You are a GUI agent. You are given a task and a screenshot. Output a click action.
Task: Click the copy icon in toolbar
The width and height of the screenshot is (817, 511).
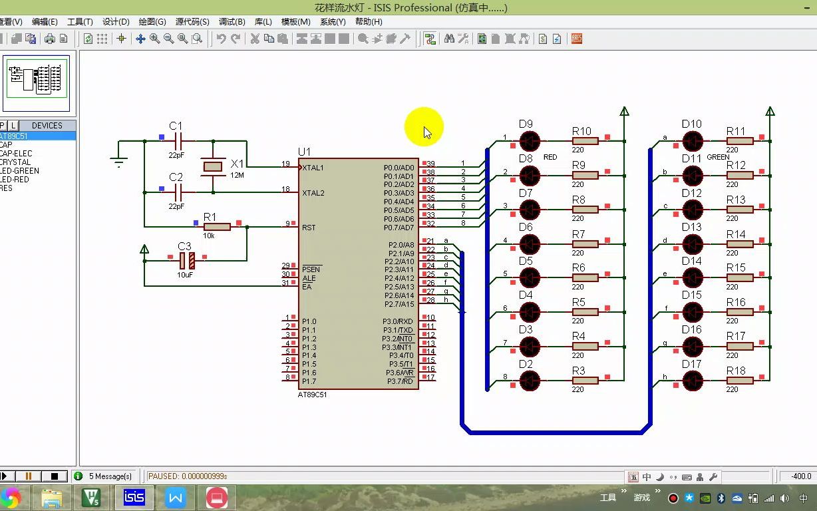269,39
